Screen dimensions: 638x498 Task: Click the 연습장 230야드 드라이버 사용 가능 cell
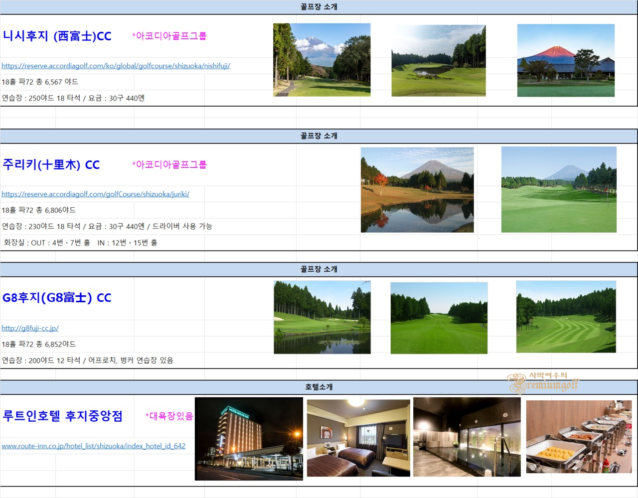(107, 226)
